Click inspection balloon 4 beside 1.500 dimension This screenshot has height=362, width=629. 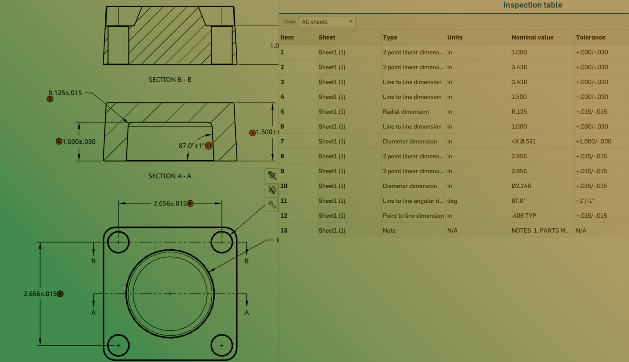point(252,133)
